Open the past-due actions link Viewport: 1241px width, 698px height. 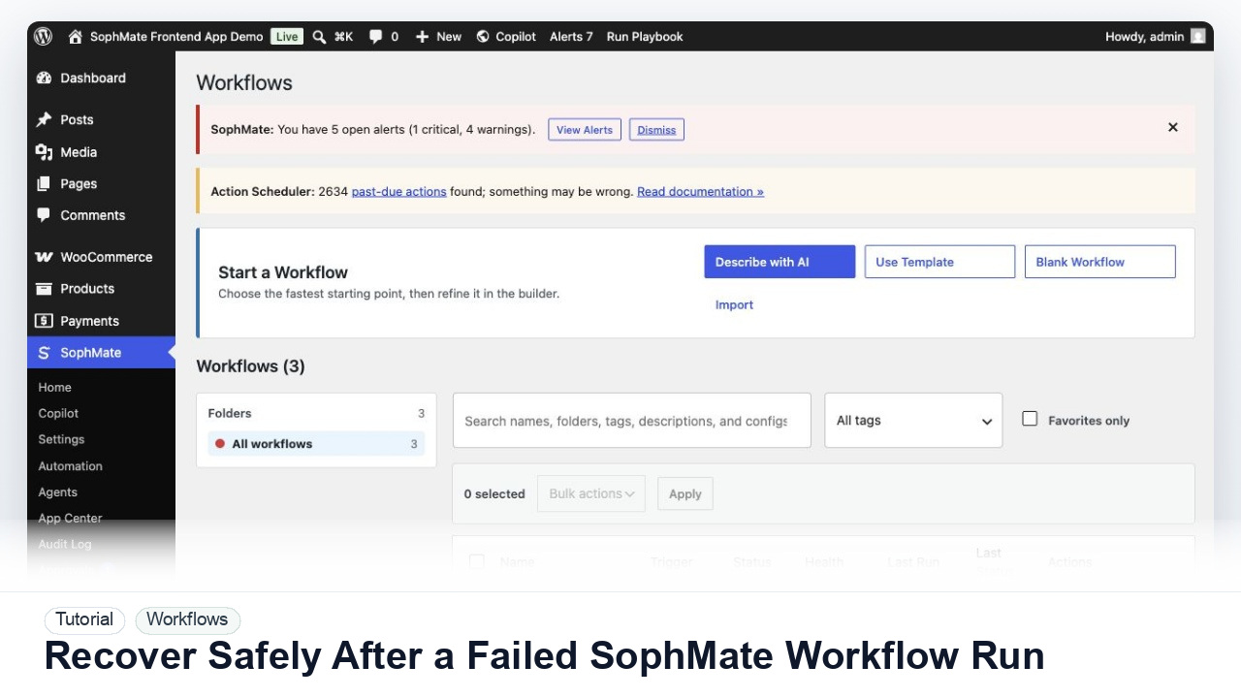click(399, 192)
